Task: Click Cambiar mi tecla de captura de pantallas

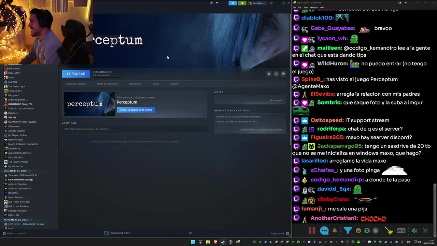Action: [x=261, y=129]
